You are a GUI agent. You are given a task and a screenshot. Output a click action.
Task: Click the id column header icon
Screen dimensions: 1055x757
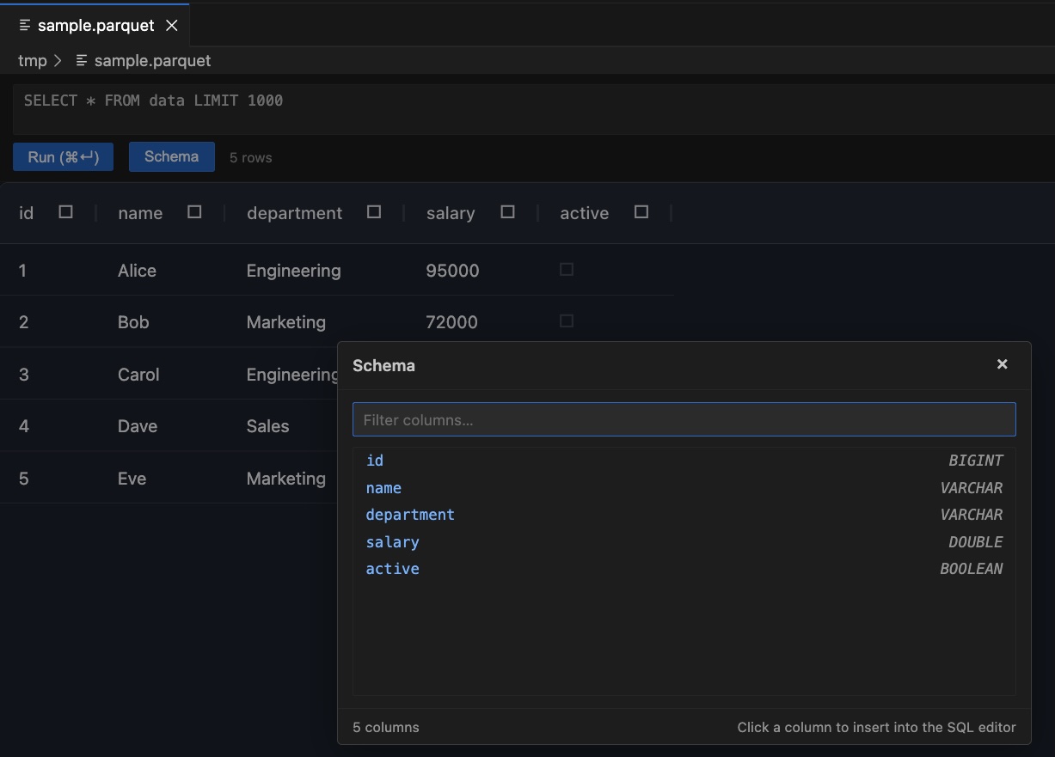(65, 212)
